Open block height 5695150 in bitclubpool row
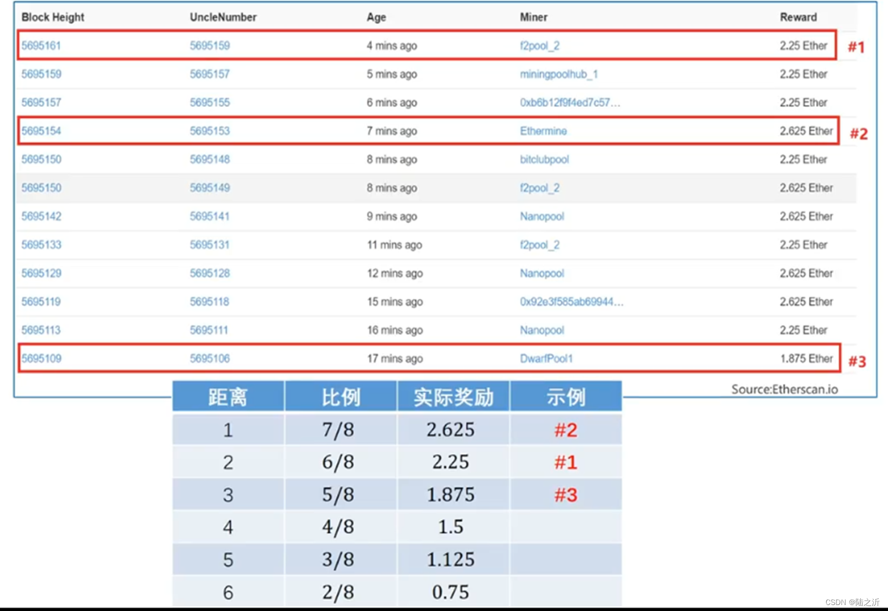 click(41, 159)
